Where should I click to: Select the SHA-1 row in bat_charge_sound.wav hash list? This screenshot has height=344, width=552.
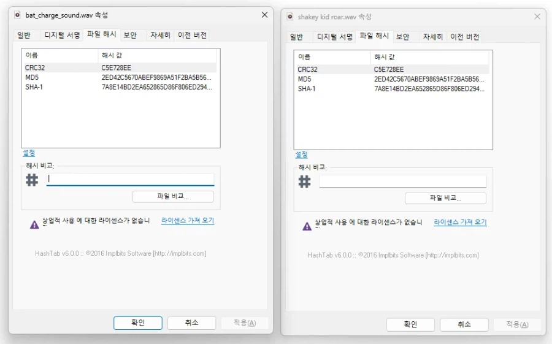point(120,87)
